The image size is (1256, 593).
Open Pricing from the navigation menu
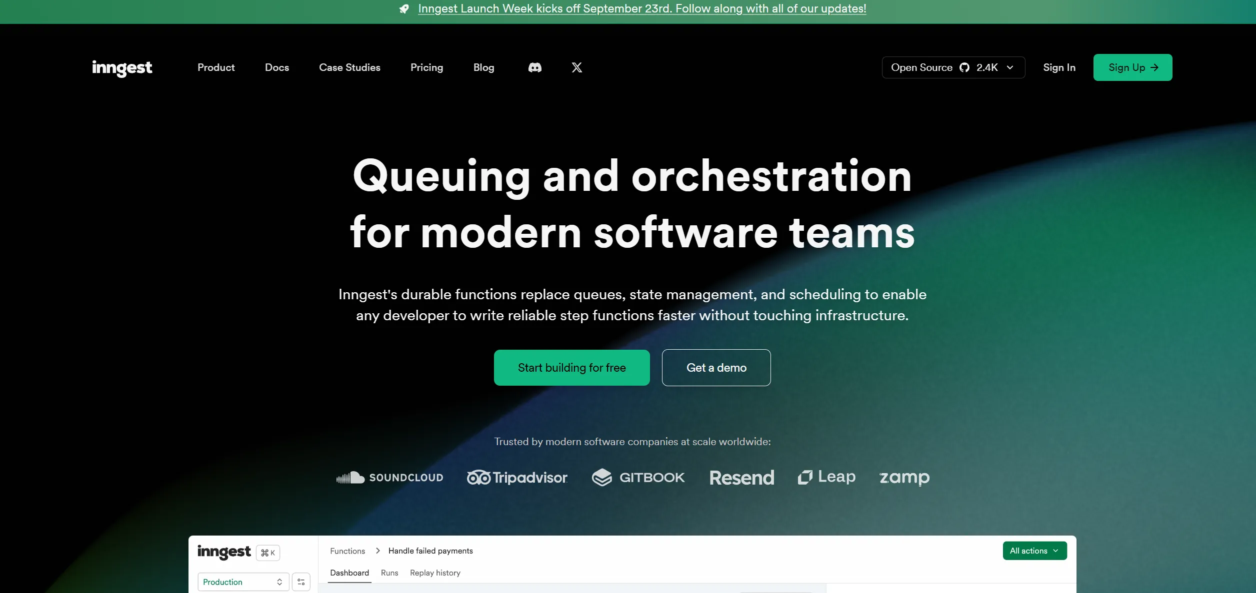426,67
